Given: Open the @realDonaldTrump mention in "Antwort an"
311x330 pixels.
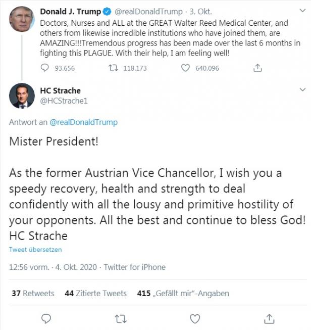Looking at the screenshot, I should click(83, 122).
